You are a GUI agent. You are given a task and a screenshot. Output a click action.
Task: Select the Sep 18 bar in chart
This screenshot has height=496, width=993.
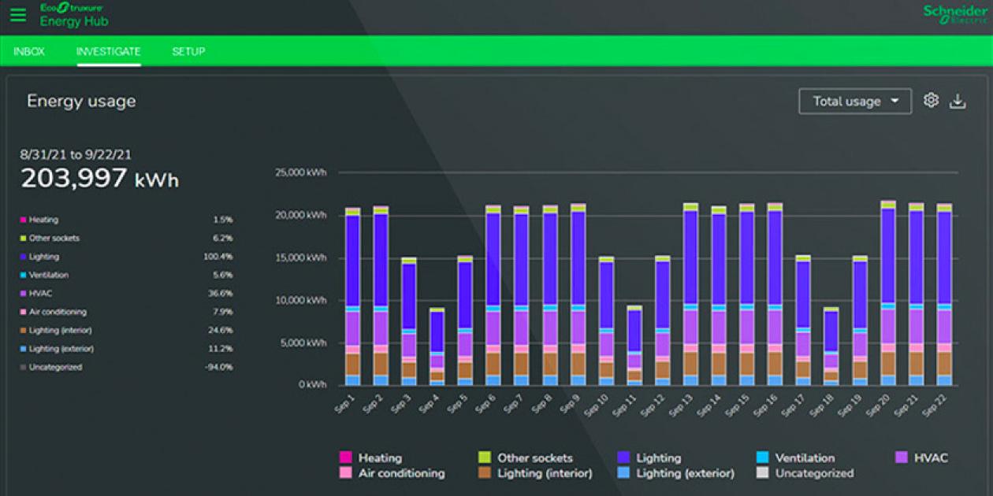[x=831, y=346]
